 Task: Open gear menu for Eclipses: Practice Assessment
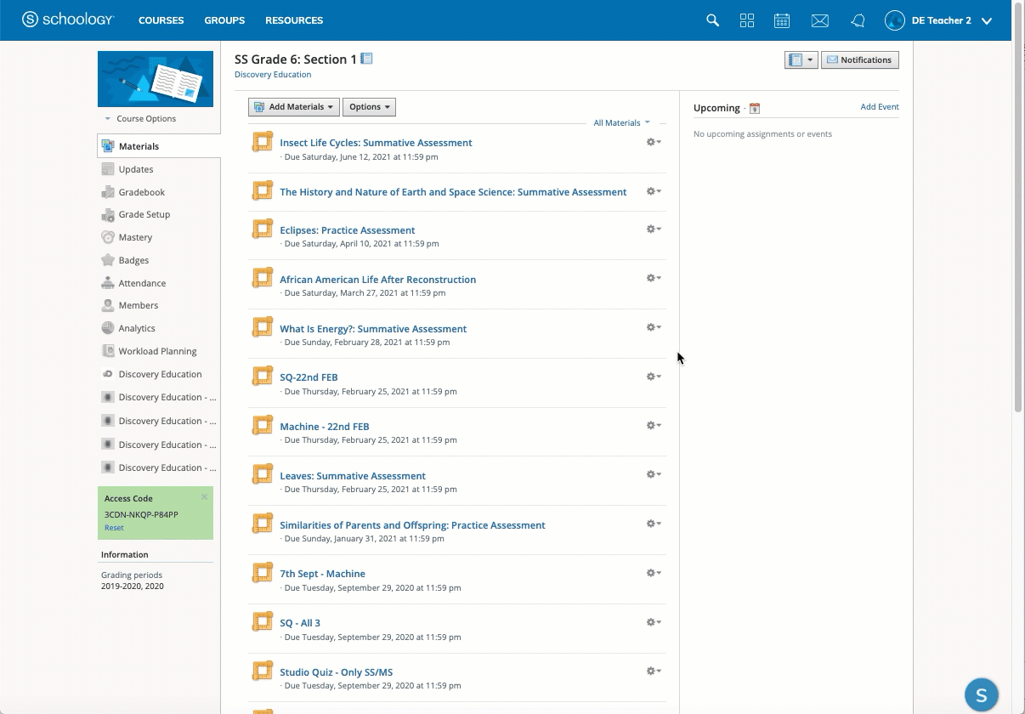(653, 229)
